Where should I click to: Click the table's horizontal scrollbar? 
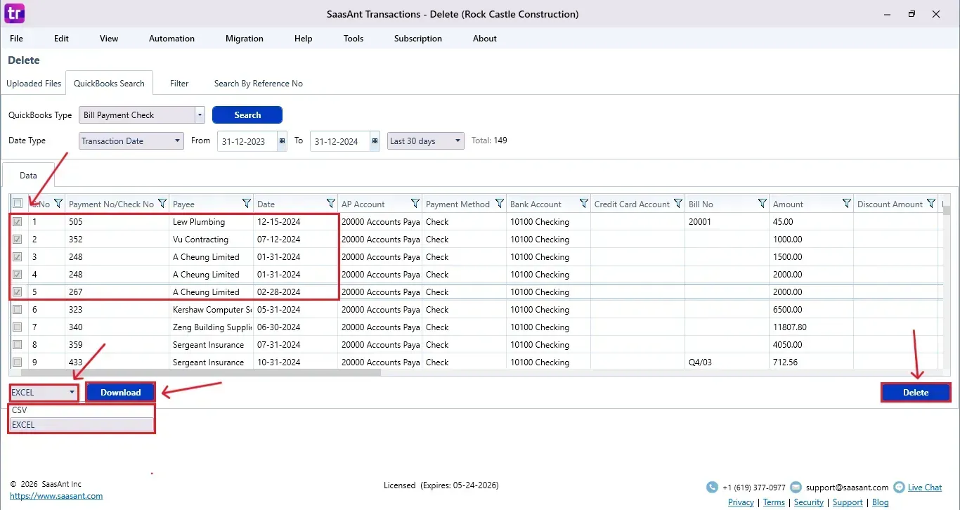point(201,372)
